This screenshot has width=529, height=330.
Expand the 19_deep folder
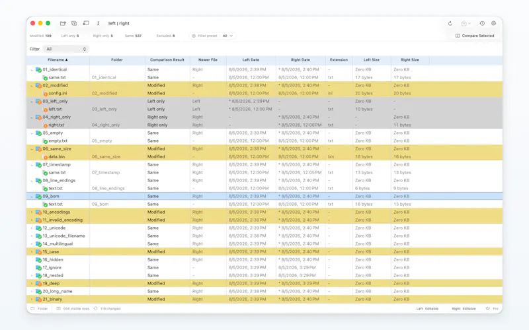click(32, 284)
